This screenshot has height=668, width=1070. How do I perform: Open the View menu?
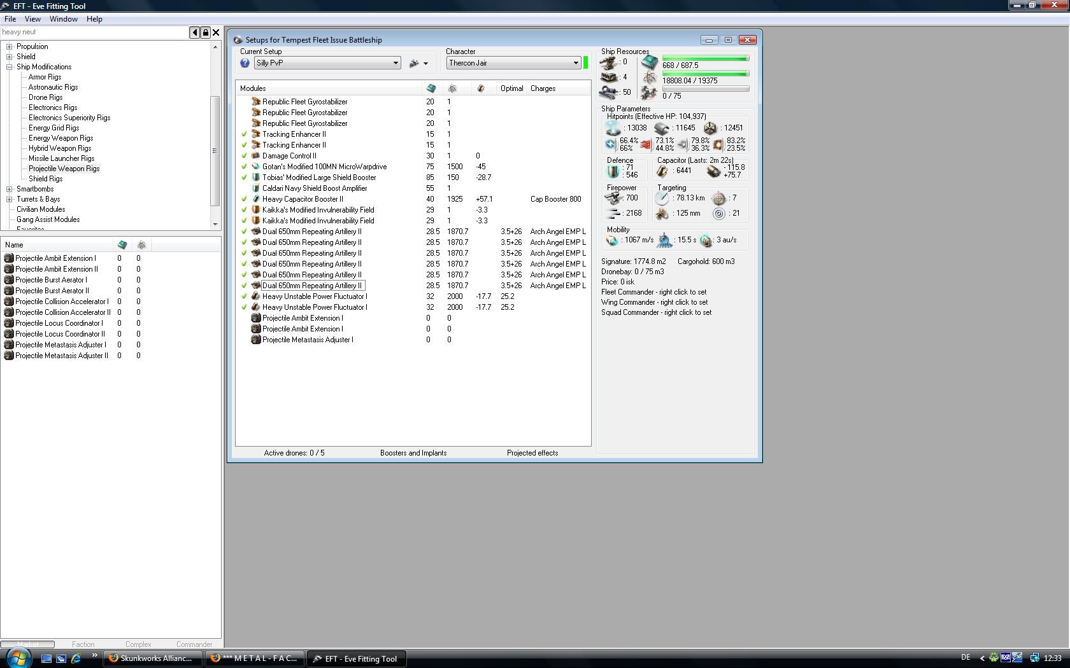point(32,19)
